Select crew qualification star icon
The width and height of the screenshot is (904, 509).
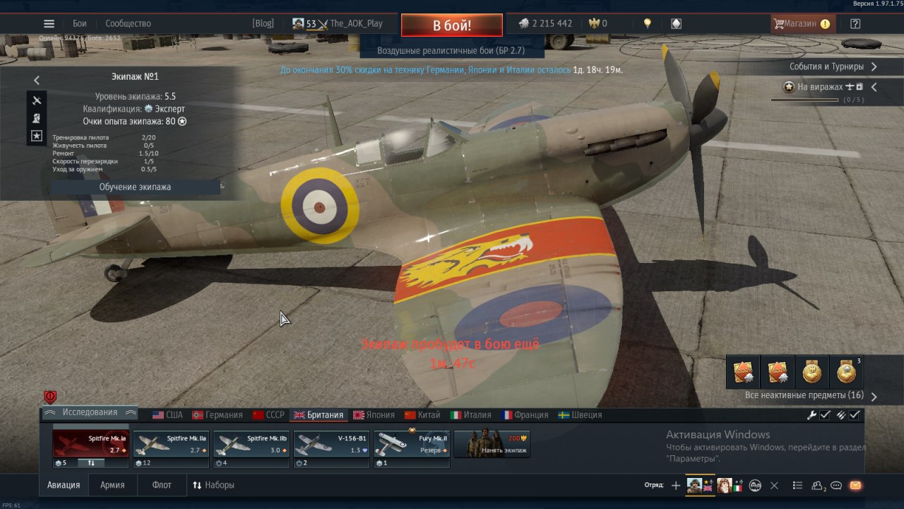tap(37, 136)
